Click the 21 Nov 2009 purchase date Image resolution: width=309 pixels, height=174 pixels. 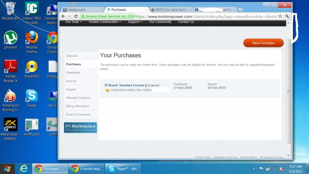(x=182, y=88)
